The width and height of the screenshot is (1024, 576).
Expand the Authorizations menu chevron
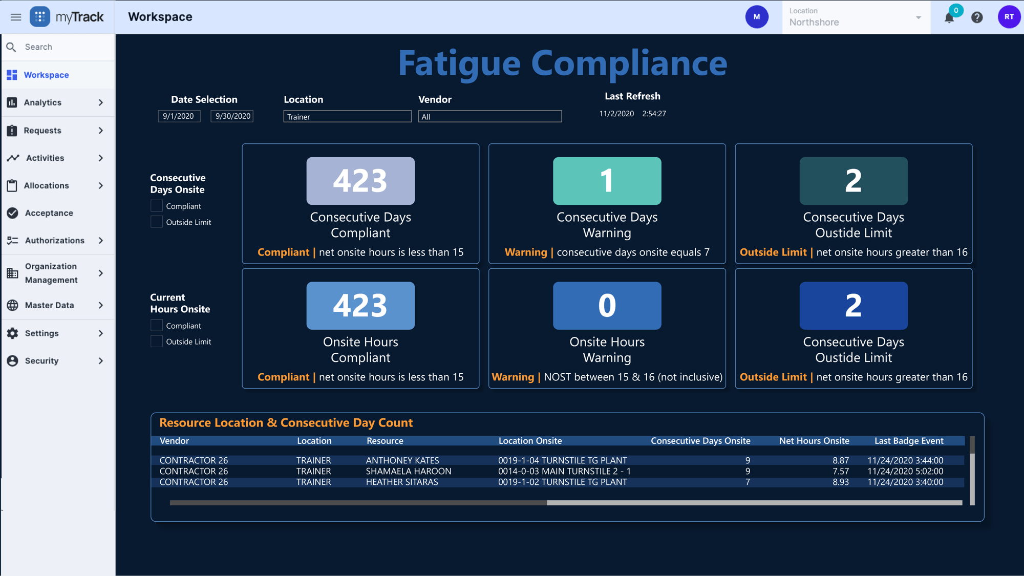coord(101,241)
